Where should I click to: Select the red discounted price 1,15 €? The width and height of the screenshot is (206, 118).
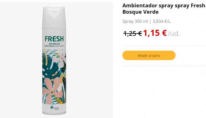tap(155, 33)
